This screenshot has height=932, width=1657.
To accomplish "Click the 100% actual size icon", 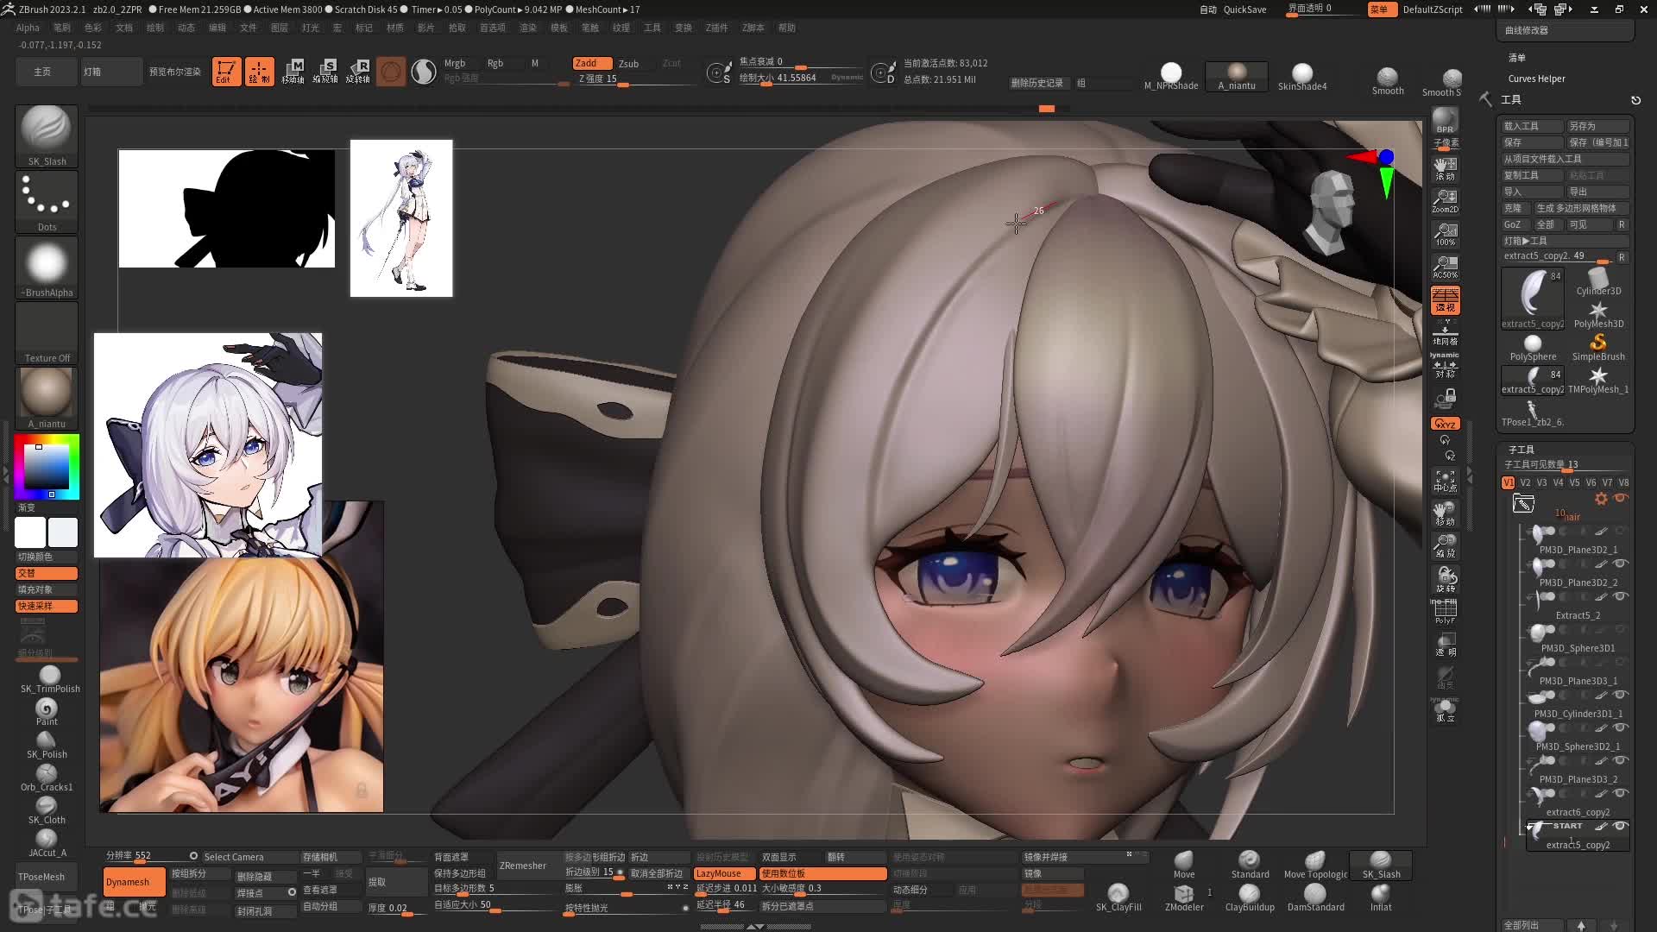I will 1446,235.
